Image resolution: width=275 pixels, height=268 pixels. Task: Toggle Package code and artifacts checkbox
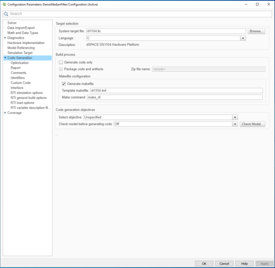click(61, 69)
